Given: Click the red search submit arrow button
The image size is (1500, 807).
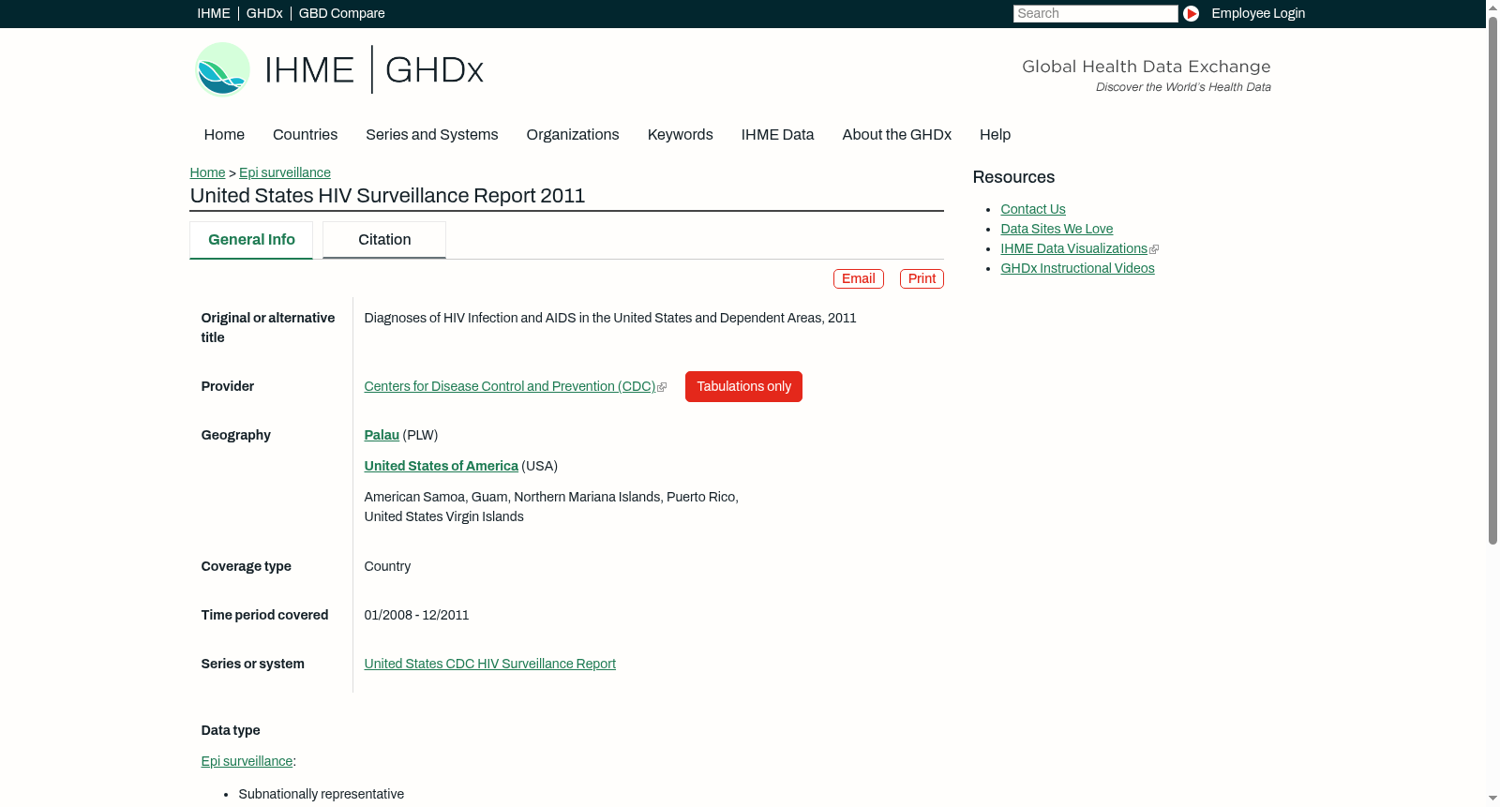Looking at the screenshot, I should (x=1191, y=13).
